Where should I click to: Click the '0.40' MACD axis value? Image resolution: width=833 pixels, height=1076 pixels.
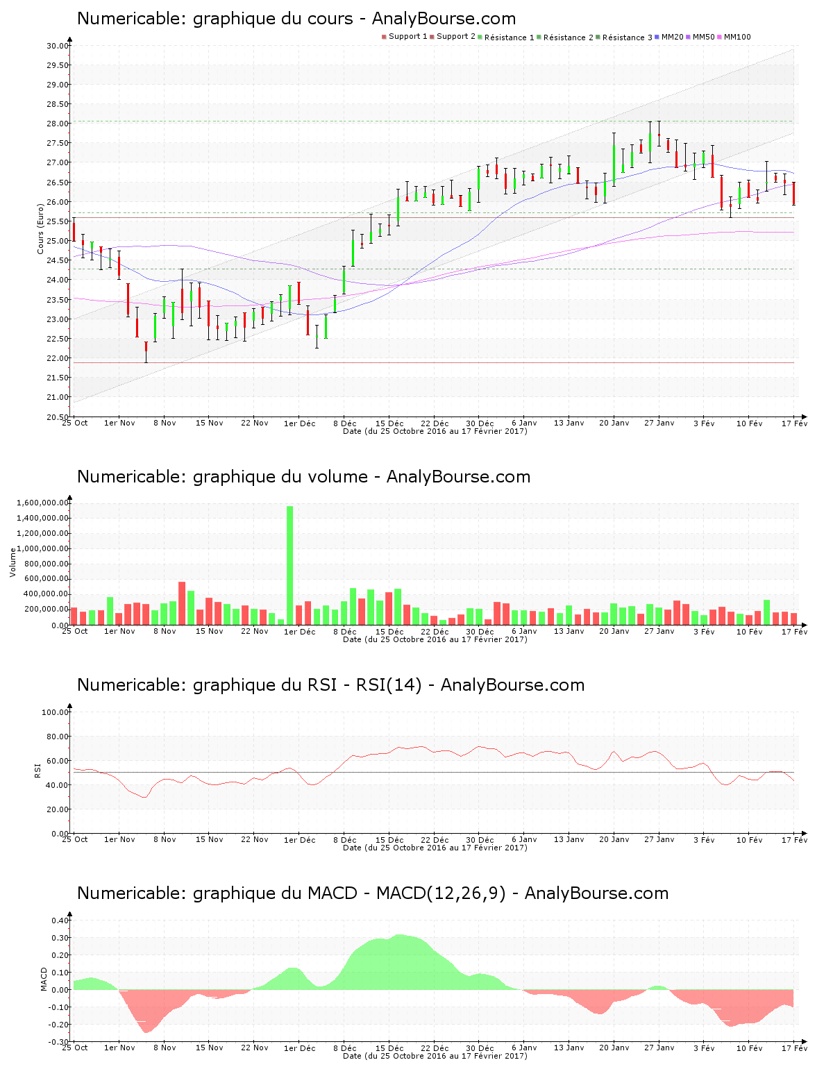60,921
